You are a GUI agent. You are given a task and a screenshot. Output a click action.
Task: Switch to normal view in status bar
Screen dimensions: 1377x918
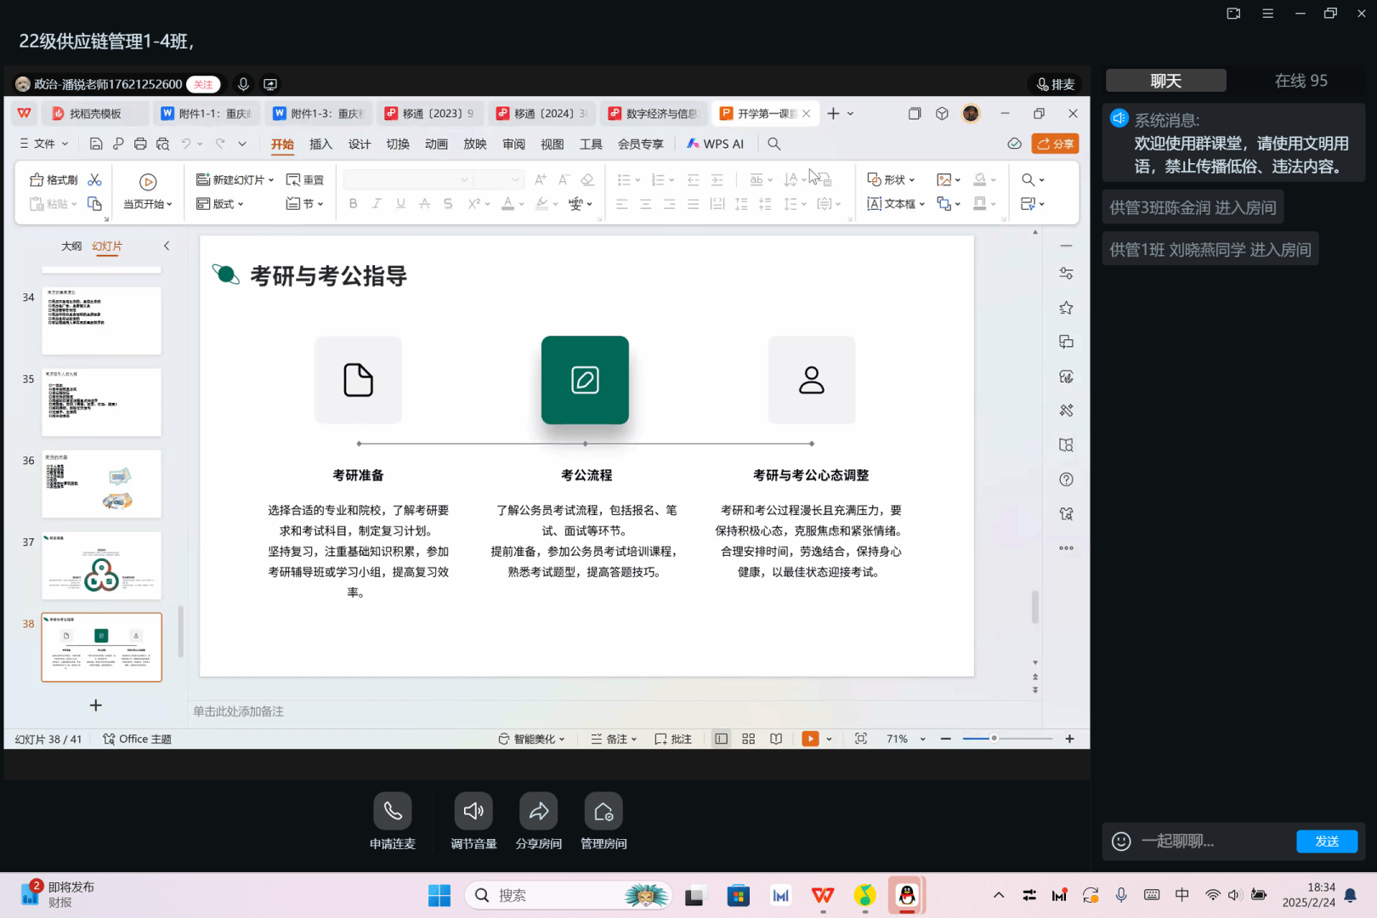coord(721,739)
